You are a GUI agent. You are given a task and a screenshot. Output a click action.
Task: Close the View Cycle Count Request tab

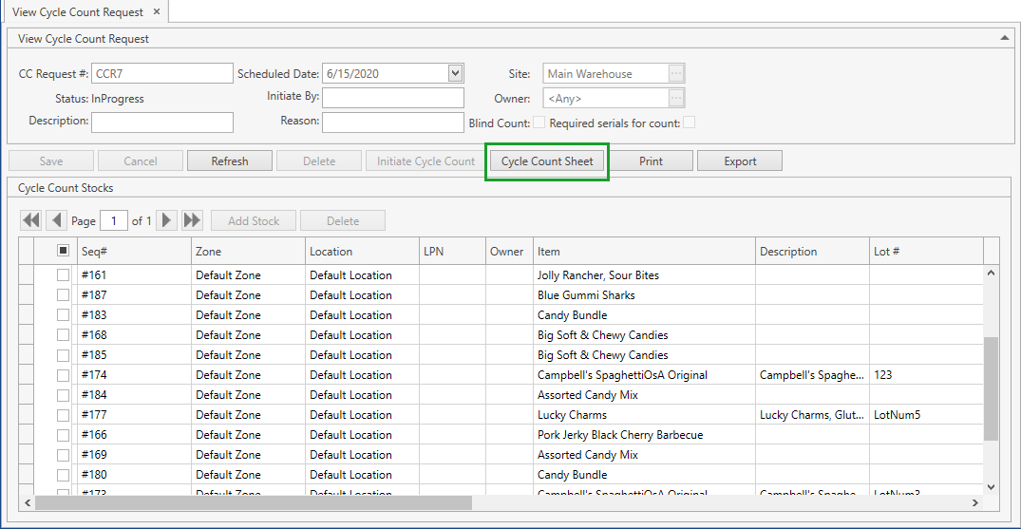coord(157,11)
